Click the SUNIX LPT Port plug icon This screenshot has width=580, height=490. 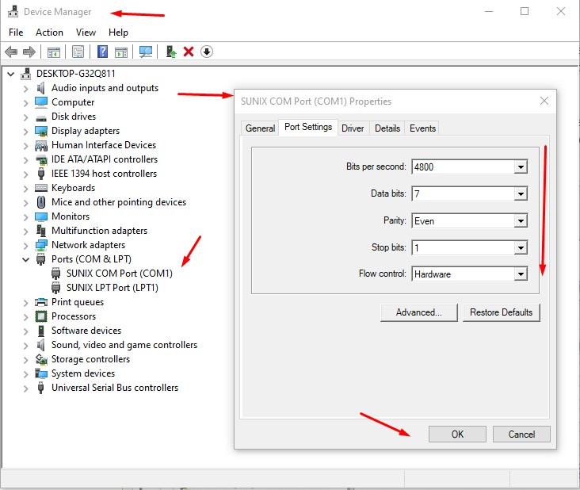(x=55, y=288)
